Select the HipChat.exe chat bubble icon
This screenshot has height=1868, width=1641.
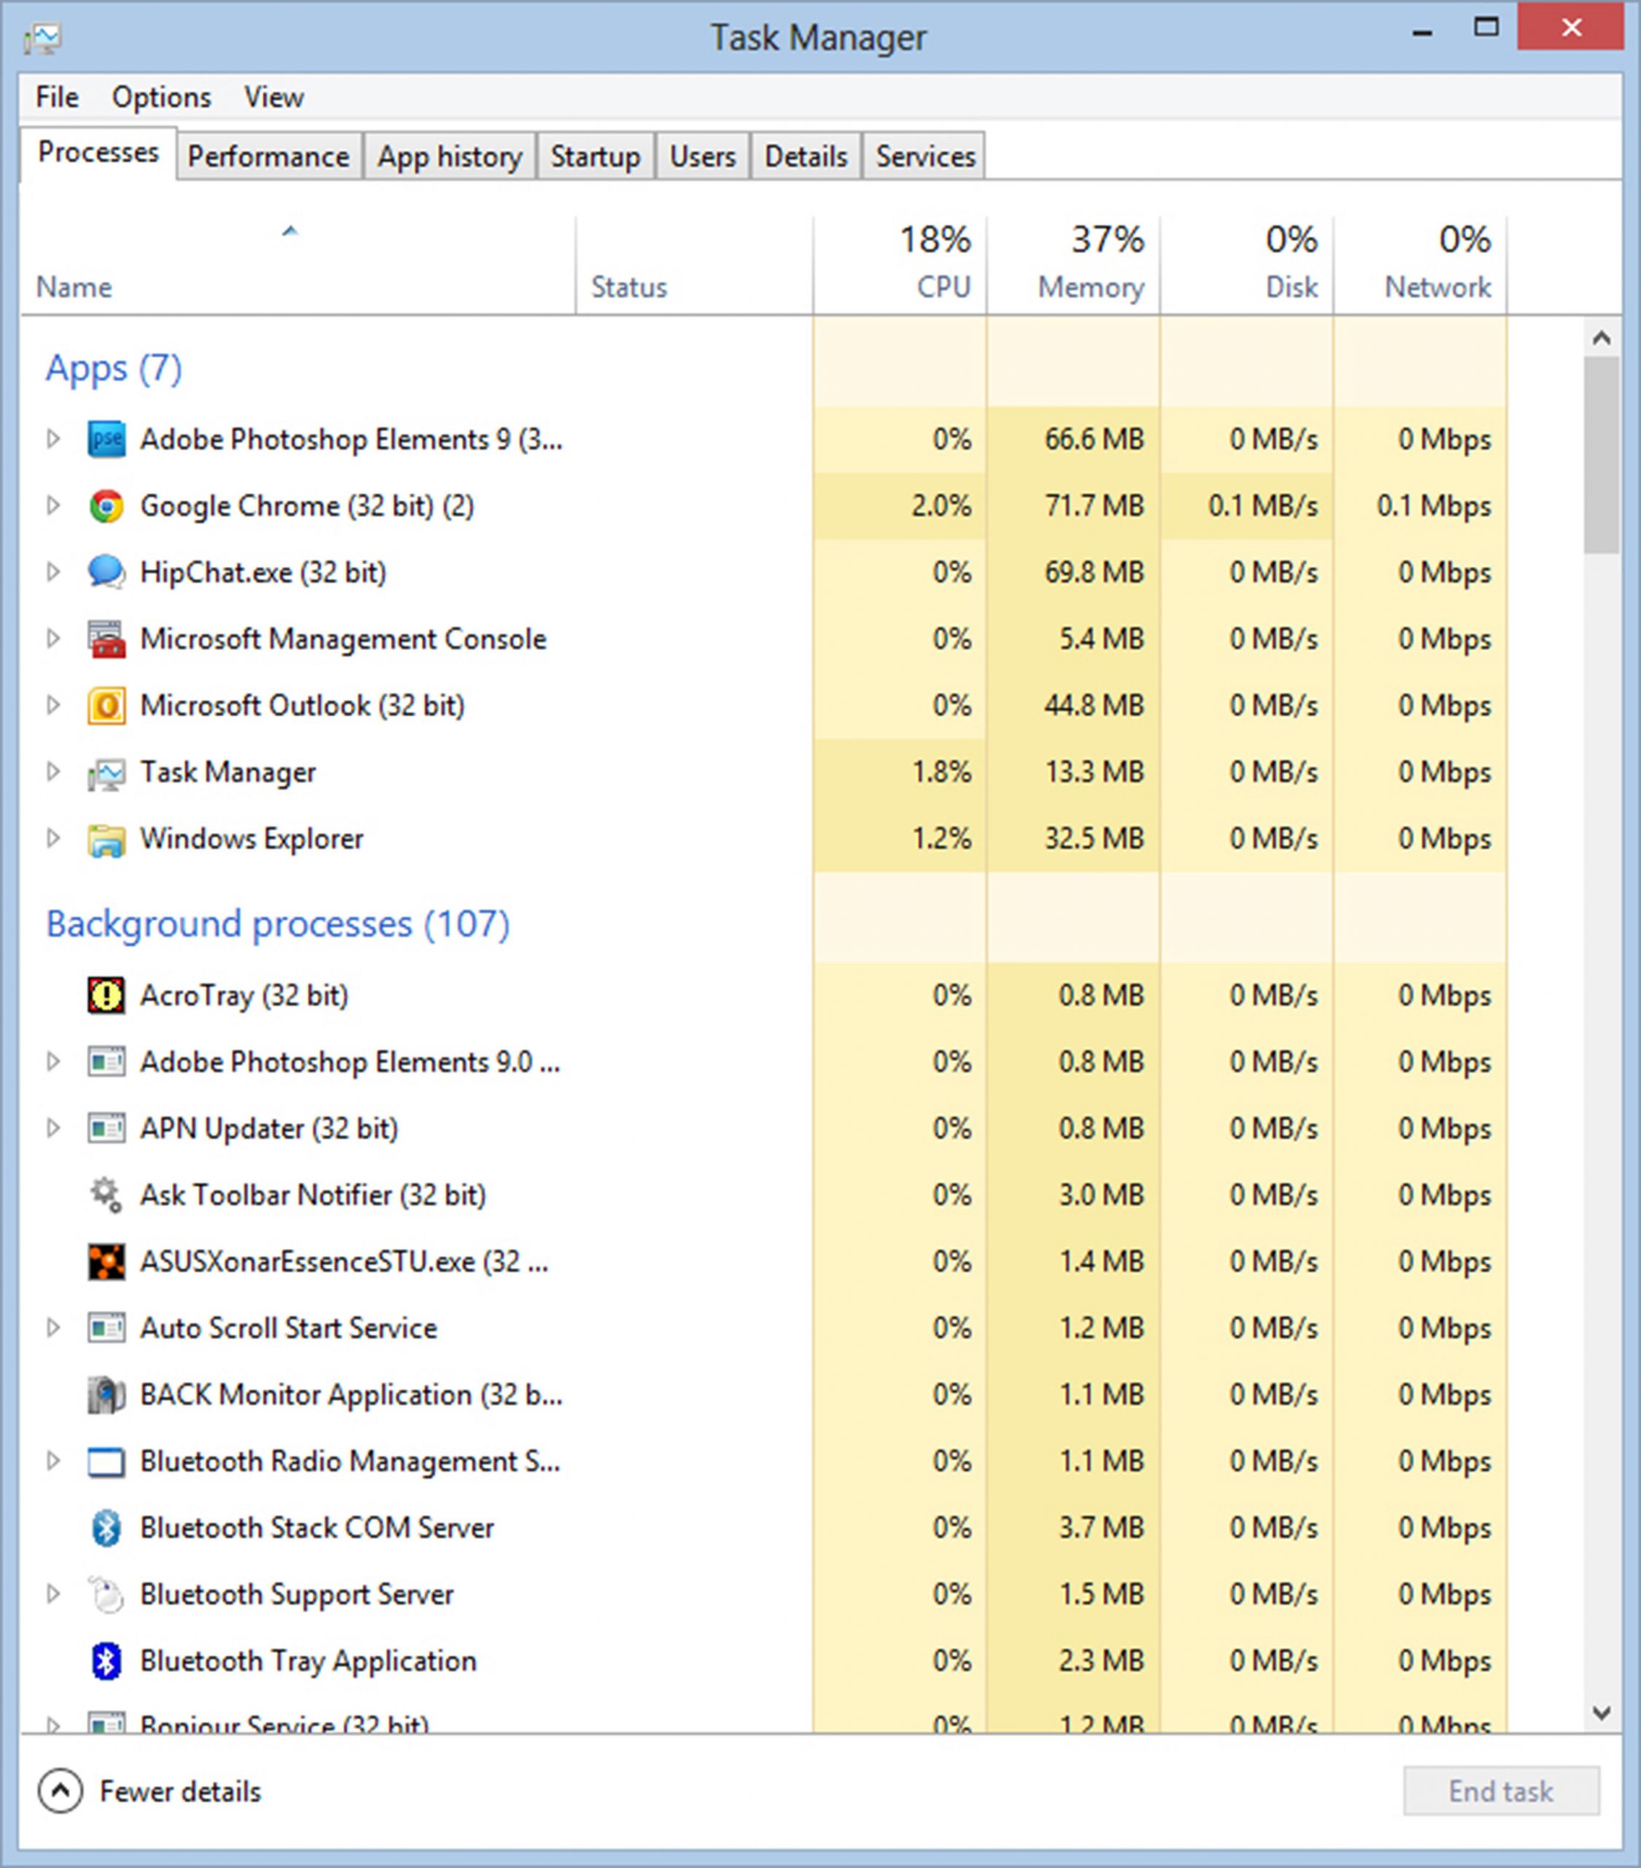click(106, 572)
